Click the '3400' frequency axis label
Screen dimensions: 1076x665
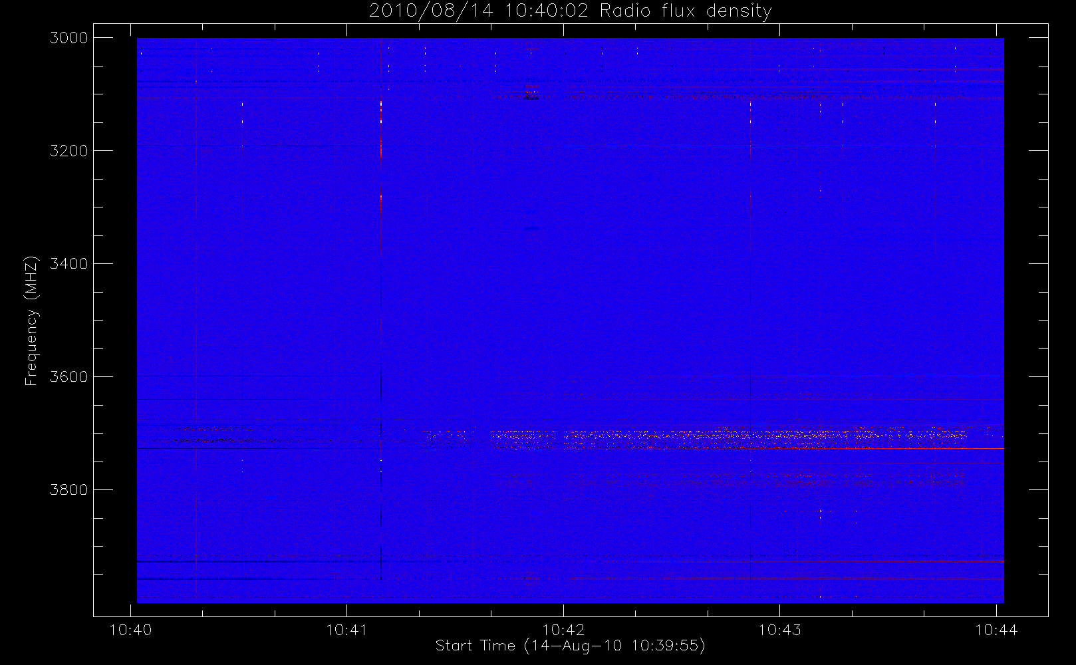point(69,264)
